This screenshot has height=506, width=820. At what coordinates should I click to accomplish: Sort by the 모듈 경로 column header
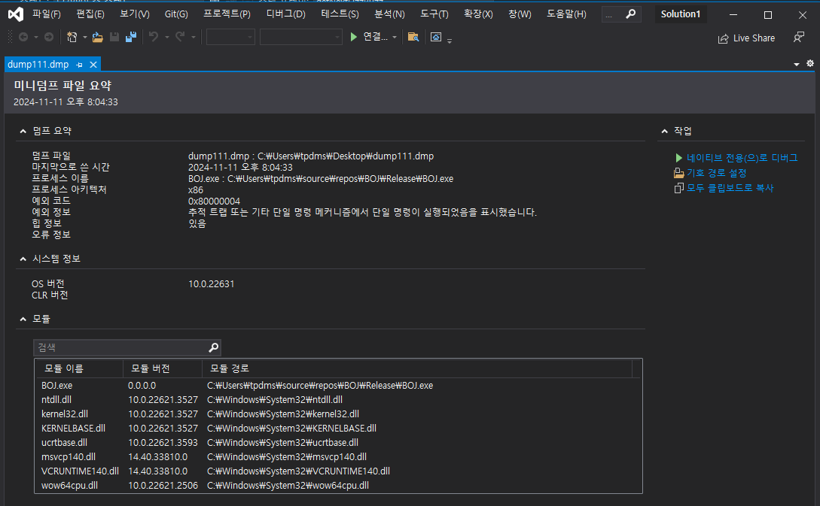(x=417, y=368)
